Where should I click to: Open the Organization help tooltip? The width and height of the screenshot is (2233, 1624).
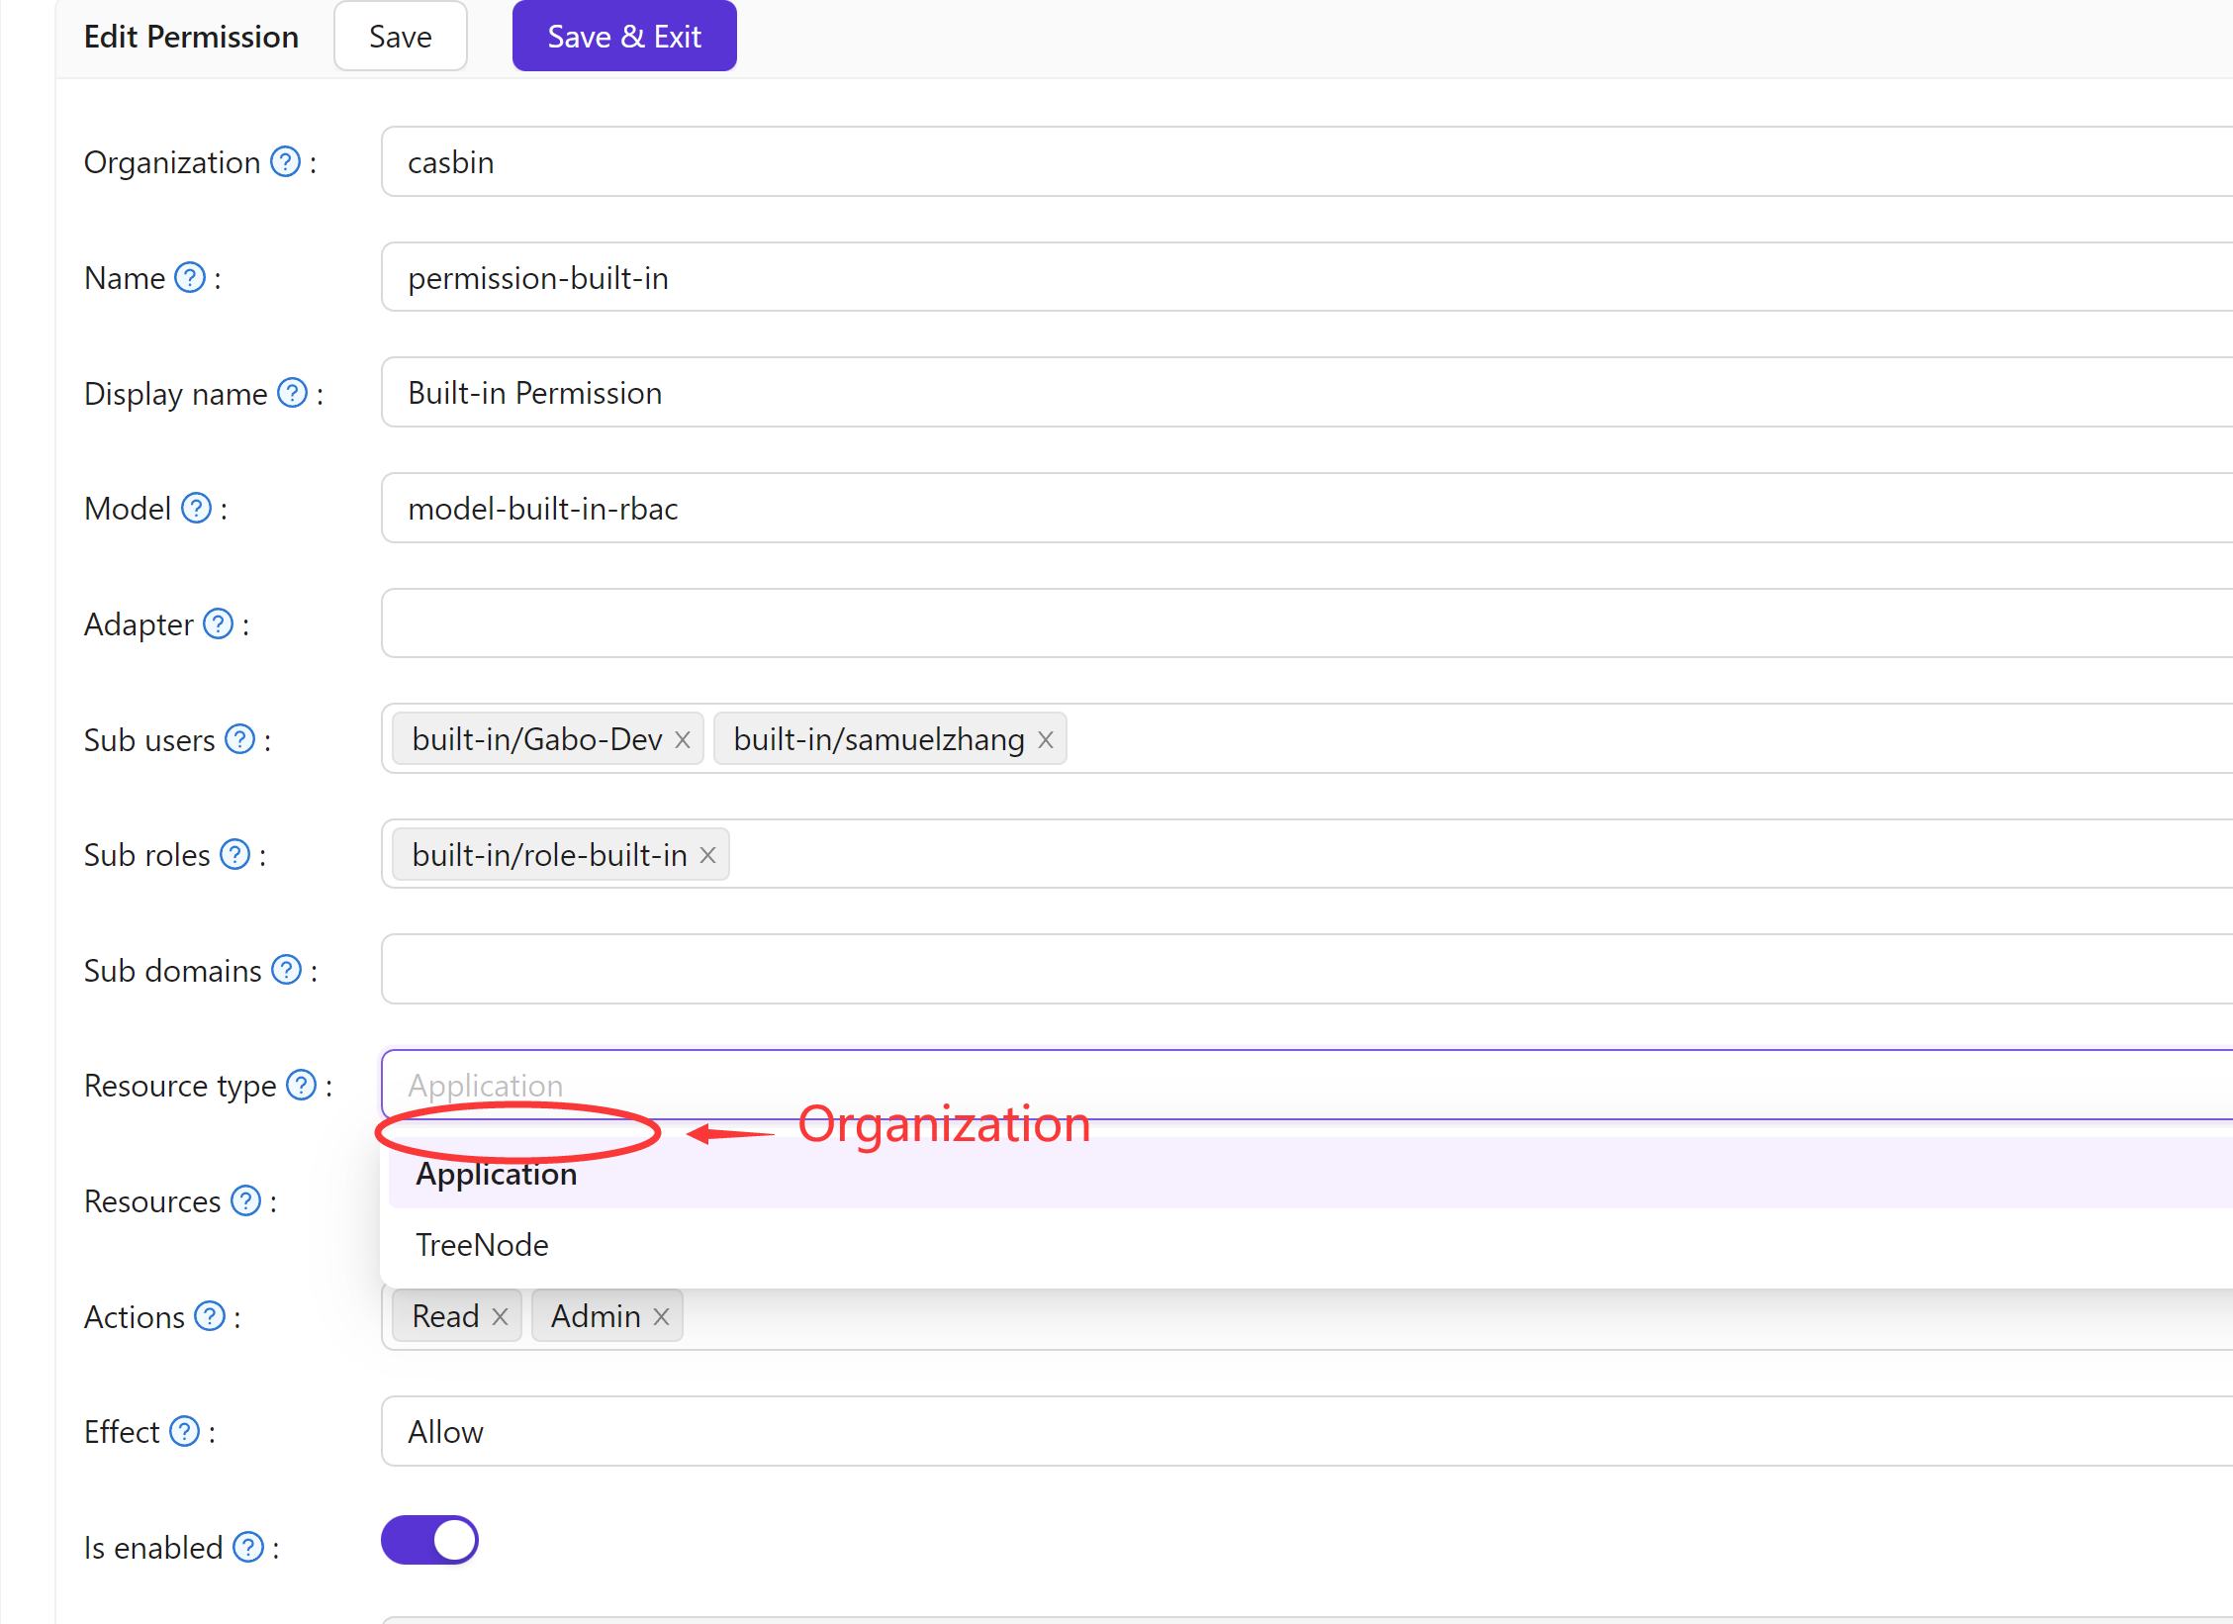[x=284, y=161]
